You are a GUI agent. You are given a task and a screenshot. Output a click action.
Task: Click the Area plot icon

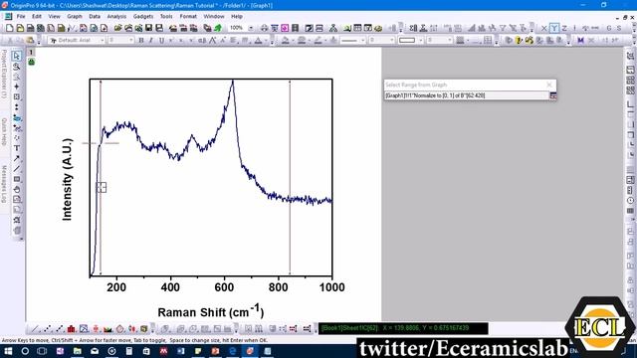point(107,329)
